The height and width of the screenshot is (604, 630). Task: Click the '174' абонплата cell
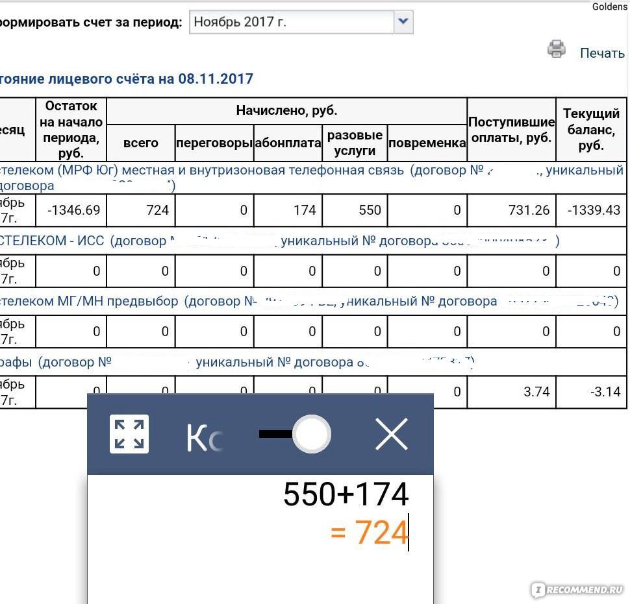click(x=288, y=210)
